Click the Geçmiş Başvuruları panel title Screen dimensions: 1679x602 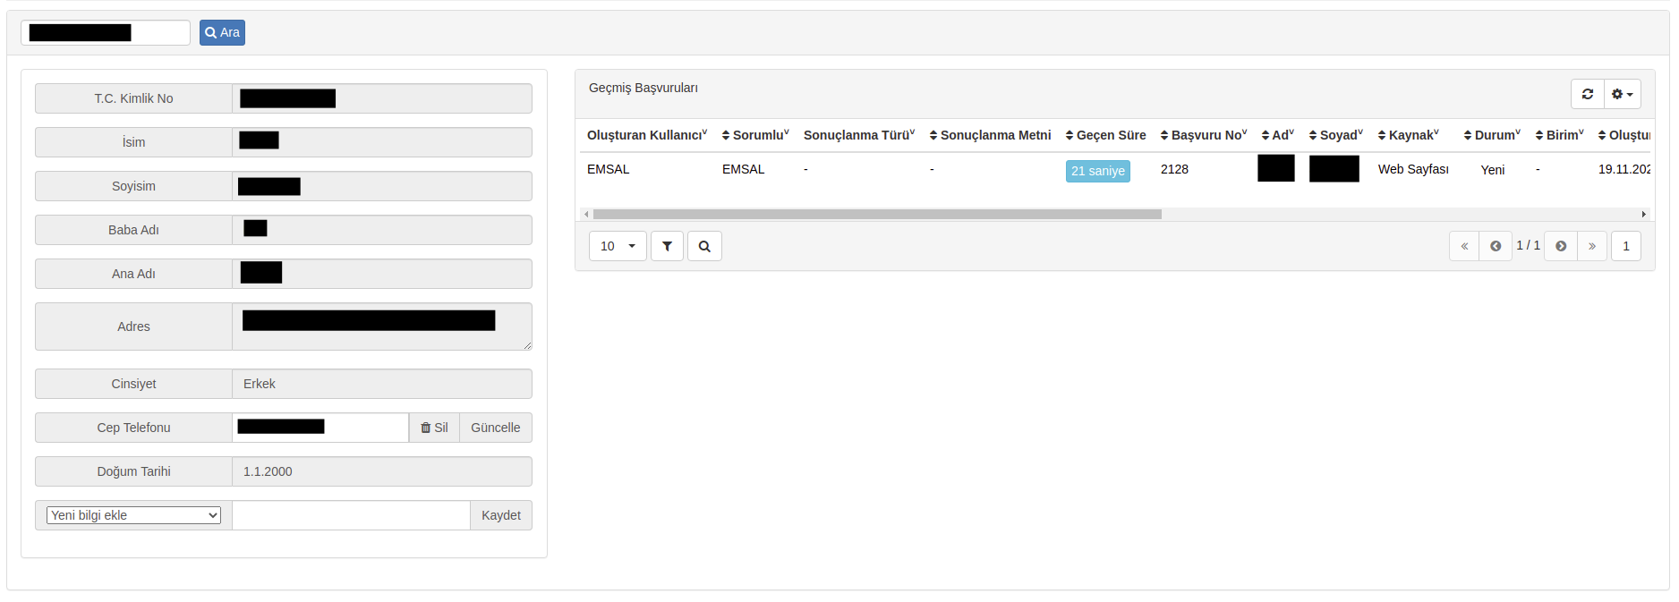coord(643,88)
